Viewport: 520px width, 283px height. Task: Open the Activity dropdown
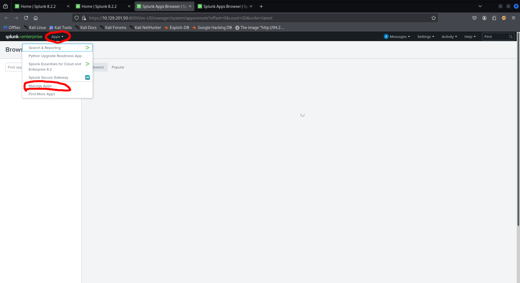tap(449, 37)
